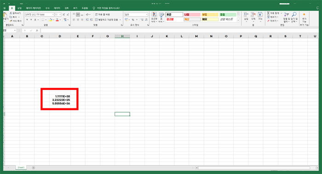
Task: Open the View (보기) tab
Action: click(75, 8)
